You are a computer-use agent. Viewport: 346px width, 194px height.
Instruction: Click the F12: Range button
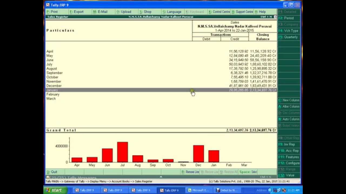pos(289,169)
